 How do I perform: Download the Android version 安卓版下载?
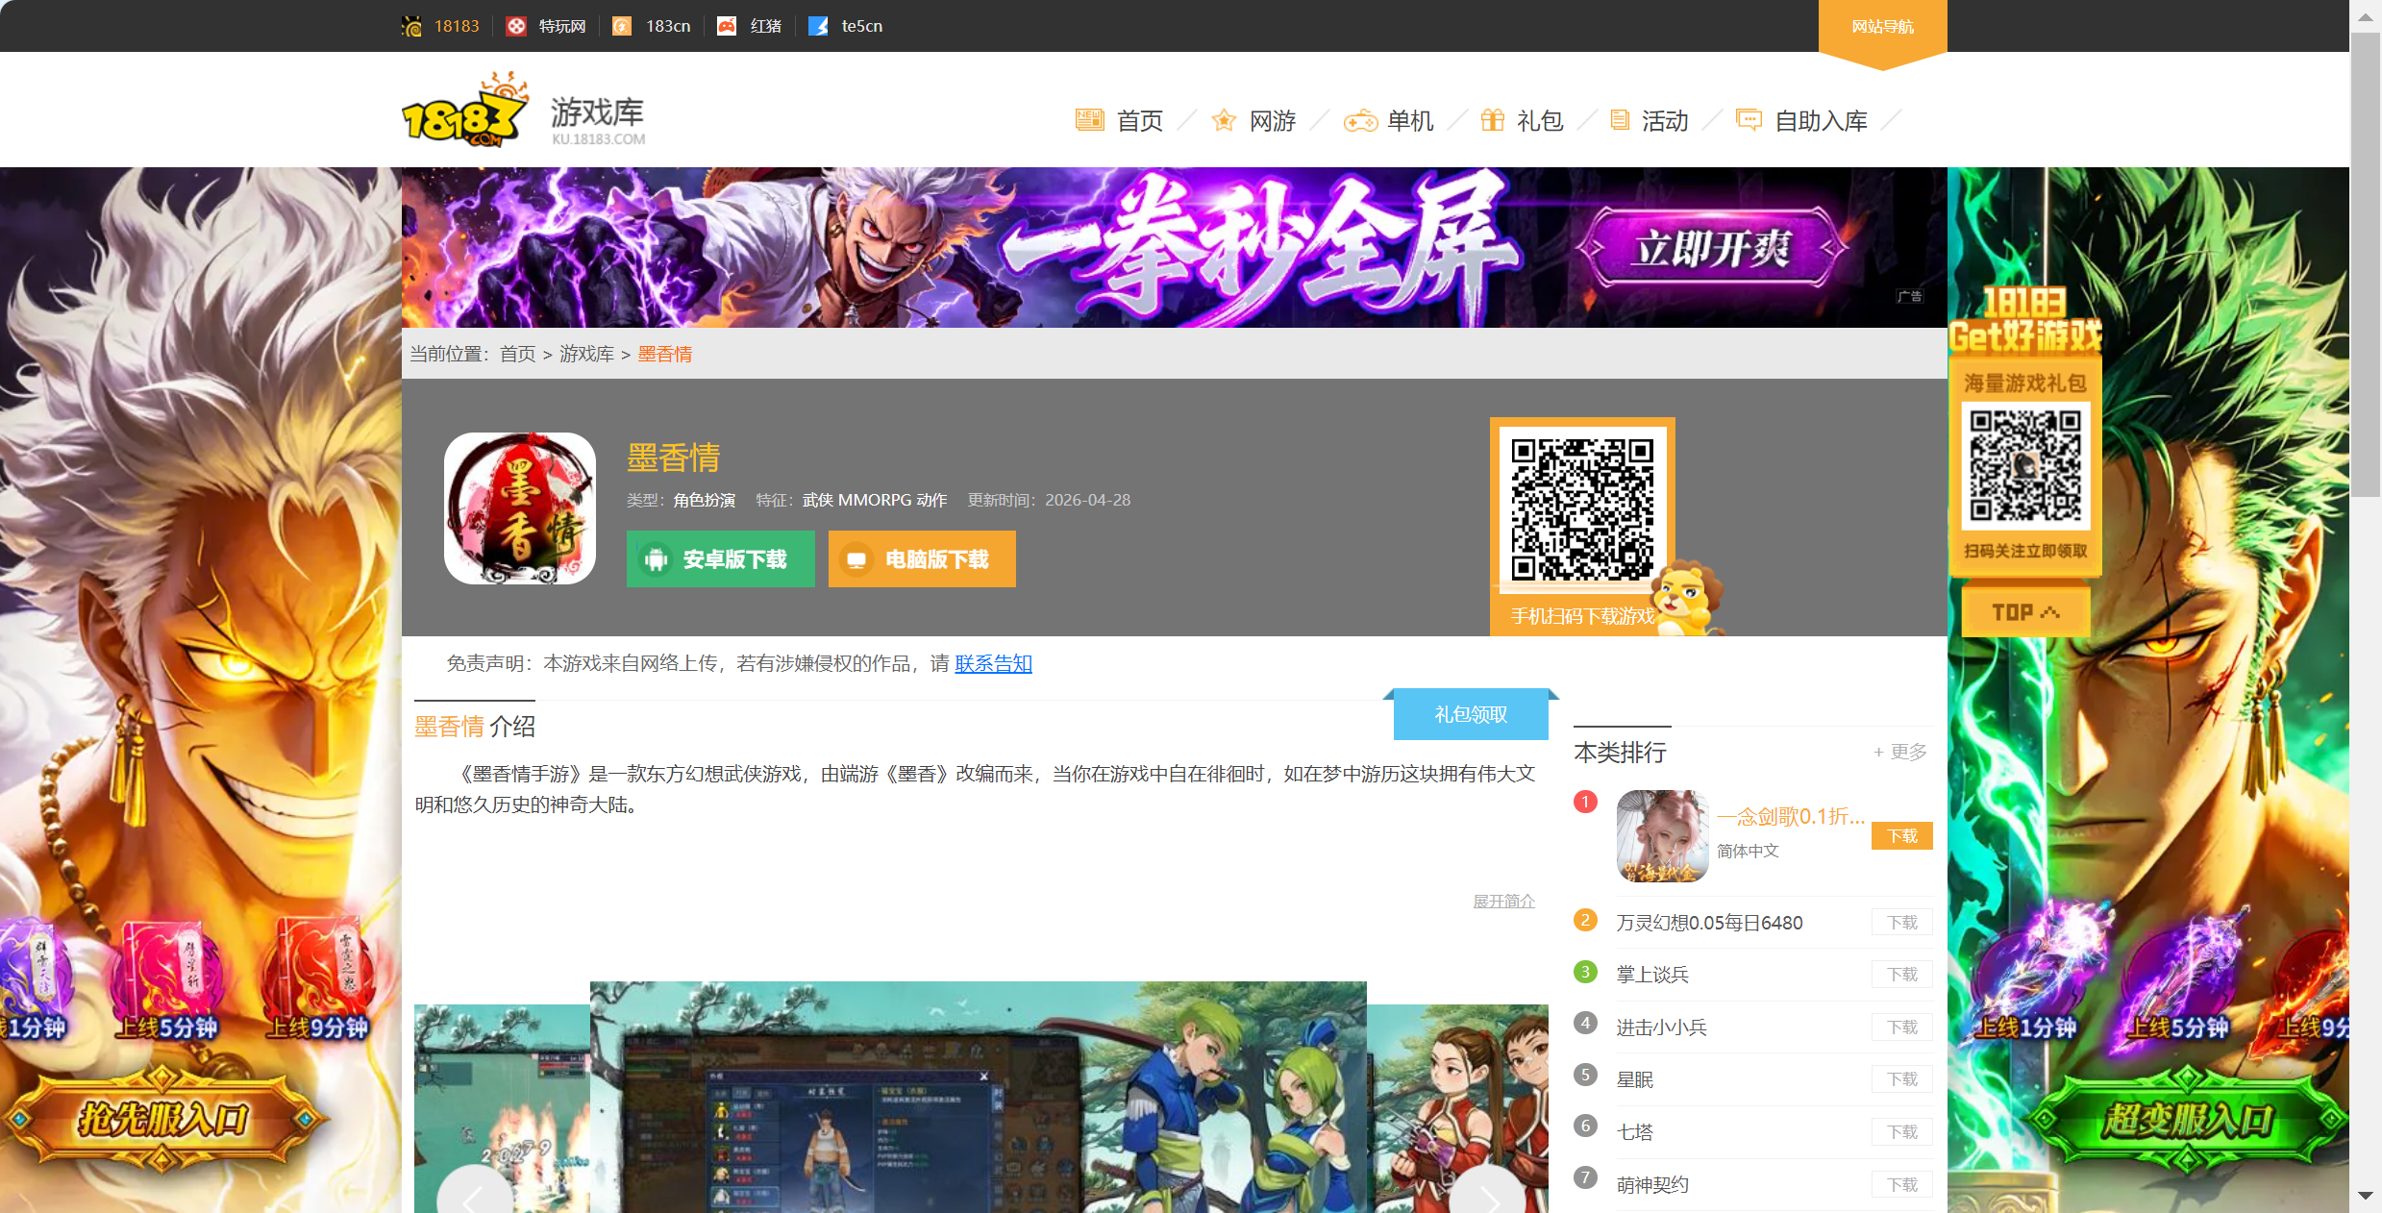(720, 558)
